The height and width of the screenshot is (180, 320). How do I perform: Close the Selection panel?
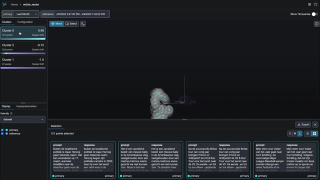pyautogui.click(x=315, y=124)
